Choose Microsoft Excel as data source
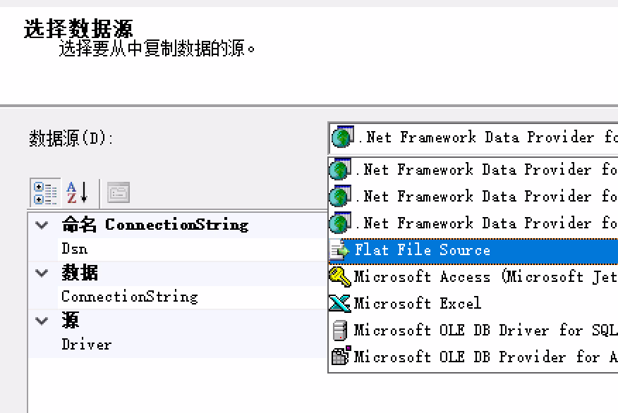Image resolution: width=618 pixels, height=413 pixels. tap(417, 304)
